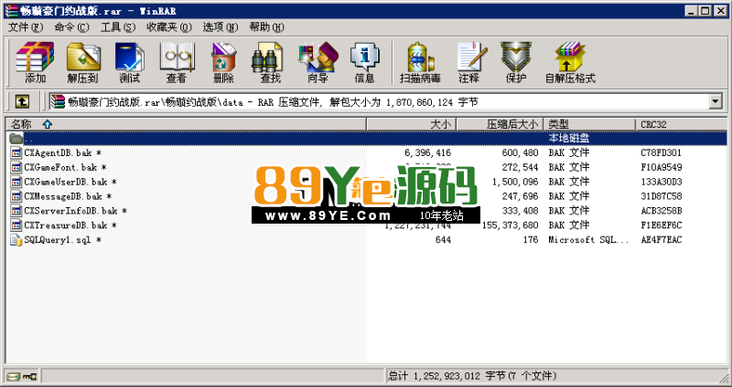Click the file icon of CXMessageDB.bak
Screen dimensions: 732x387
coord(16,196)
